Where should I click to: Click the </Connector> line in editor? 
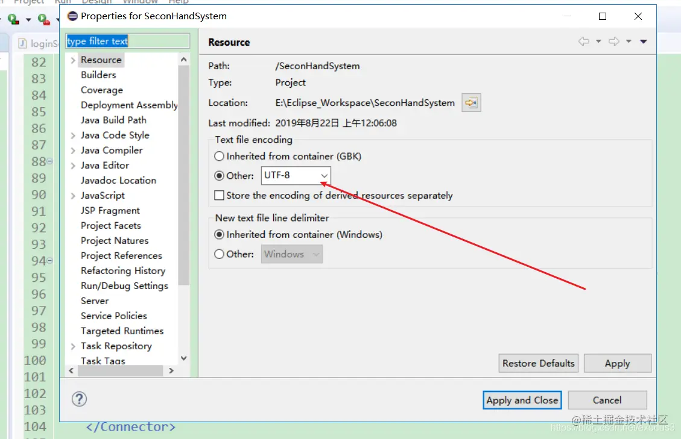[131, 428]
